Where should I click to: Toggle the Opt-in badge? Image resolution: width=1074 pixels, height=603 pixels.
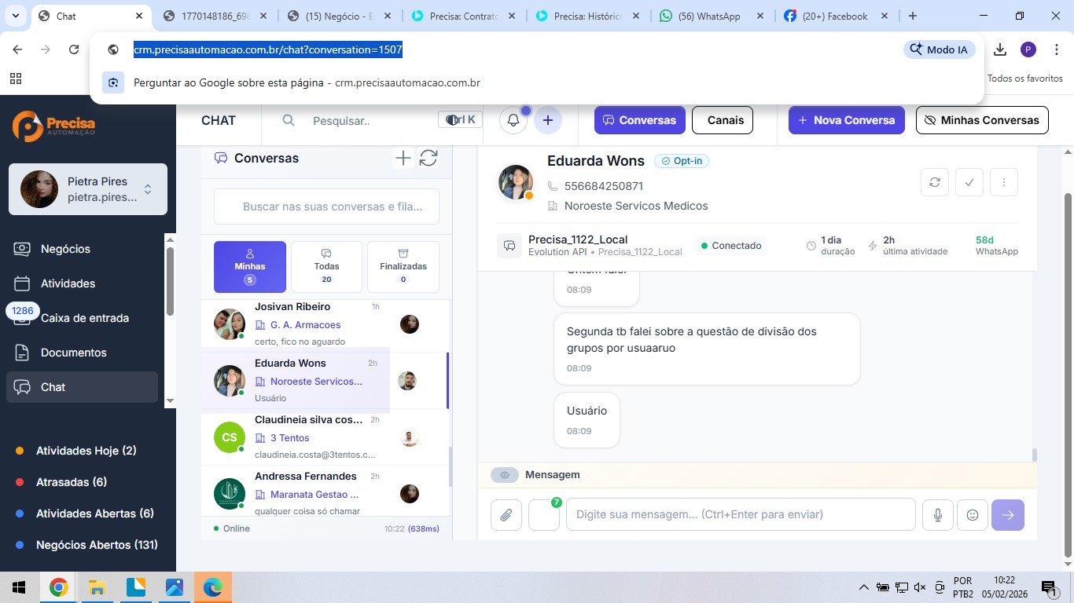click(x=682, y=161)
